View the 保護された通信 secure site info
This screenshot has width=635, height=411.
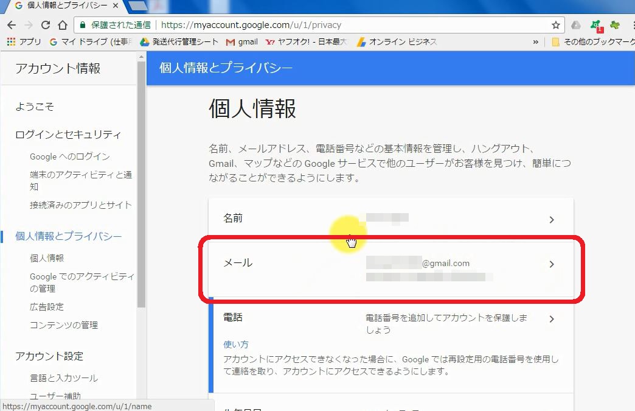click(116, 25)
